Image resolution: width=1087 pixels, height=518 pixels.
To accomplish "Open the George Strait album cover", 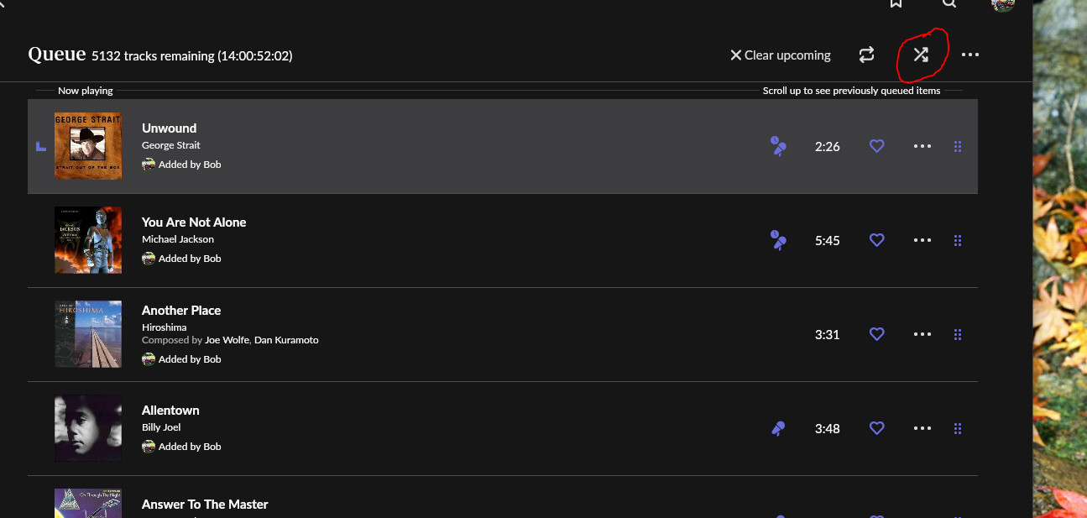I will (x=88, y=146).
